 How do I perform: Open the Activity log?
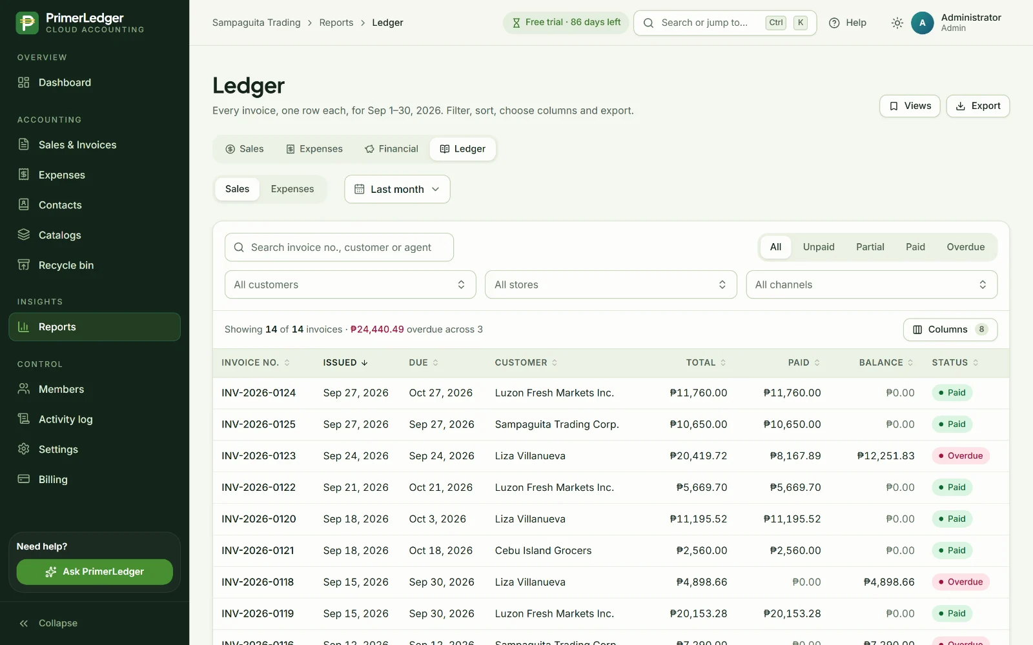94,419
